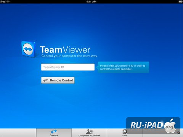Click the 'Control your computer the easy way' tagline
Image resolution: width=183 pixels, height=137 pixels.
click(69, 56)
